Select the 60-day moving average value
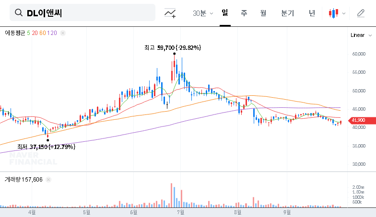Screen dimensions: 376x217 tap(43, 33)
